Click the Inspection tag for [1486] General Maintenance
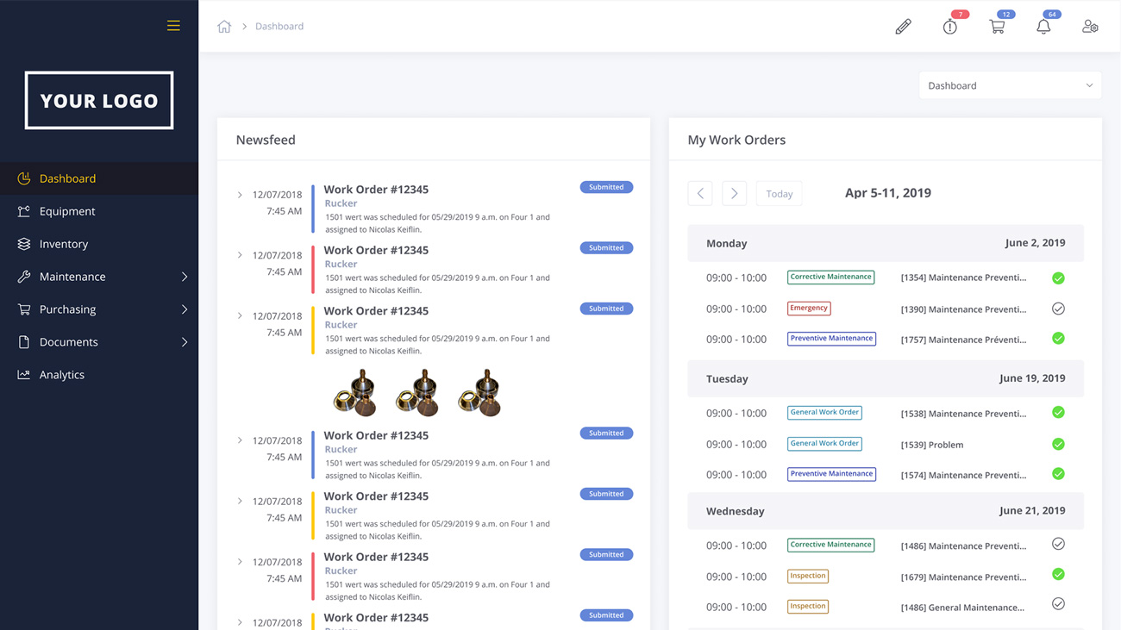This screenshot has height=630, width=1121. tap(808, 606)
